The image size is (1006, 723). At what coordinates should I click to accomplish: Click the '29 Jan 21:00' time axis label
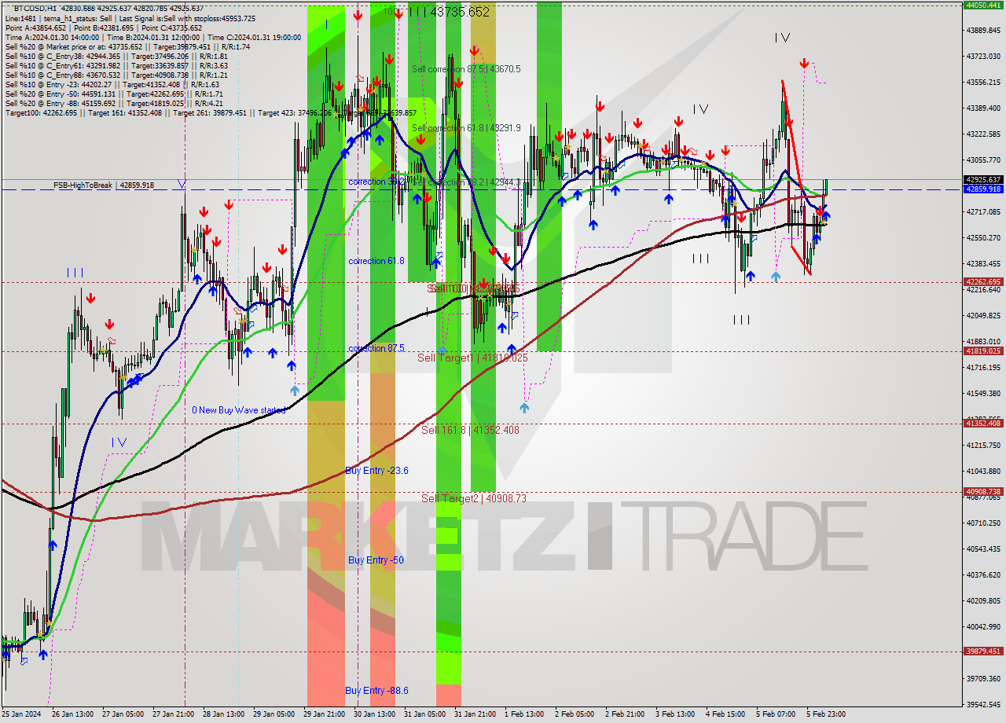point(324,714)
